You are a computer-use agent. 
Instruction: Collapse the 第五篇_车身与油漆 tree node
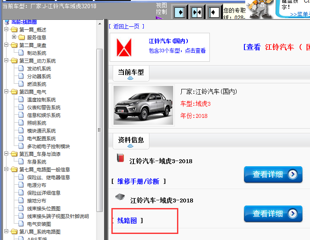click(x=6, y=154)
